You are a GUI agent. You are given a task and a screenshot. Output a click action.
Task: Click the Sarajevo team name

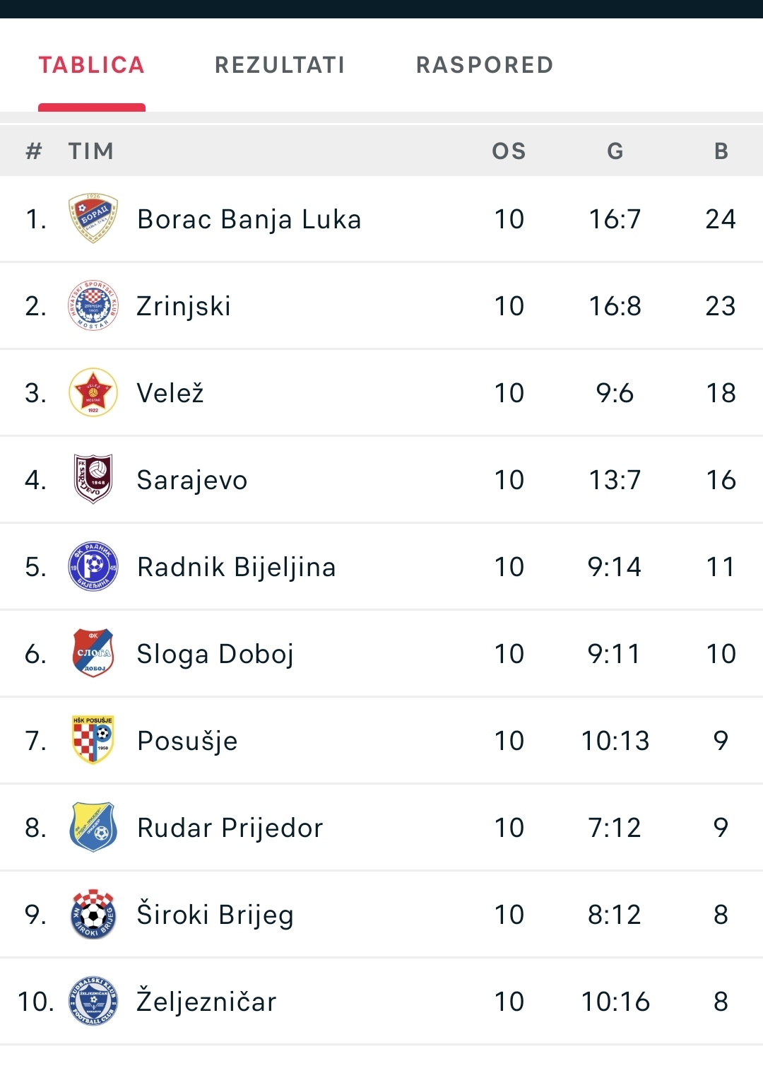tap(192, 480)
